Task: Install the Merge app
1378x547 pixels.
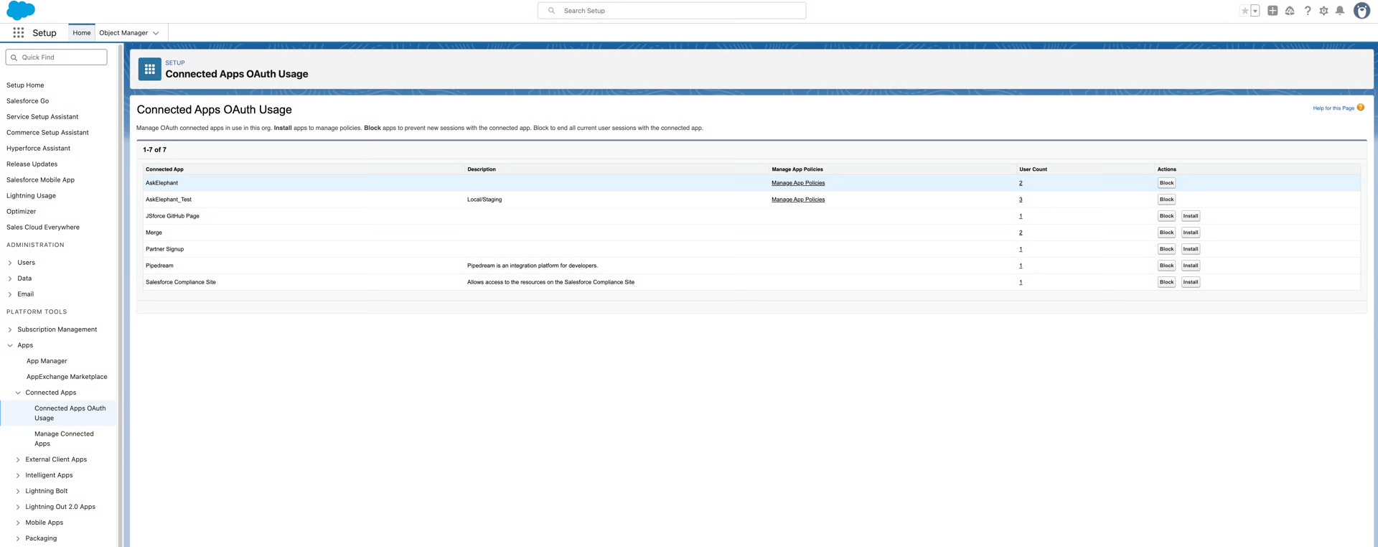Action: click(1191, 233)
